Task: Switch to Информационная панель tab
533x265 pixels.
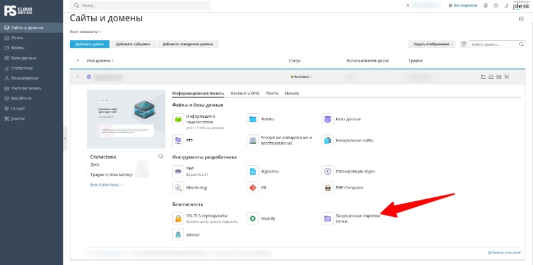Action: coord(198,93)
